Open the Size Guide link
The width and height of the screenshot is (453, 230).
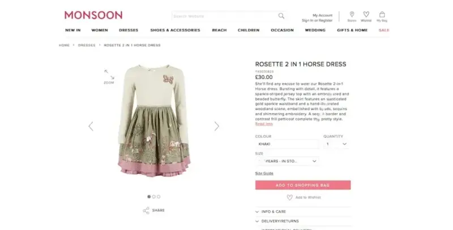point(264,173)
